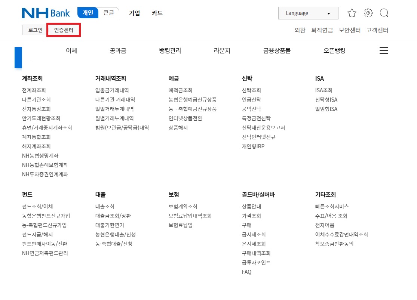Open the 금융상품몰 menu
Viewport: 417px width, 300px height.
[277, 50]
